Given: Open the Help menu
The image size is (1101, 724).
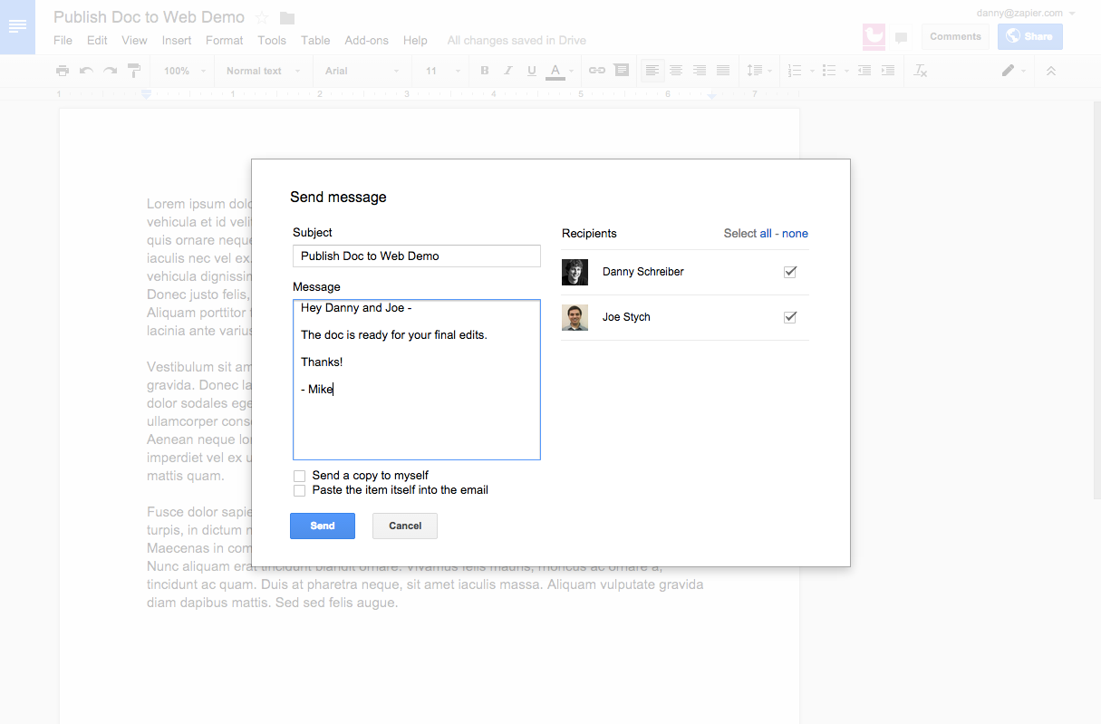Looking at the screenshot, I should (x=415, y=40).
